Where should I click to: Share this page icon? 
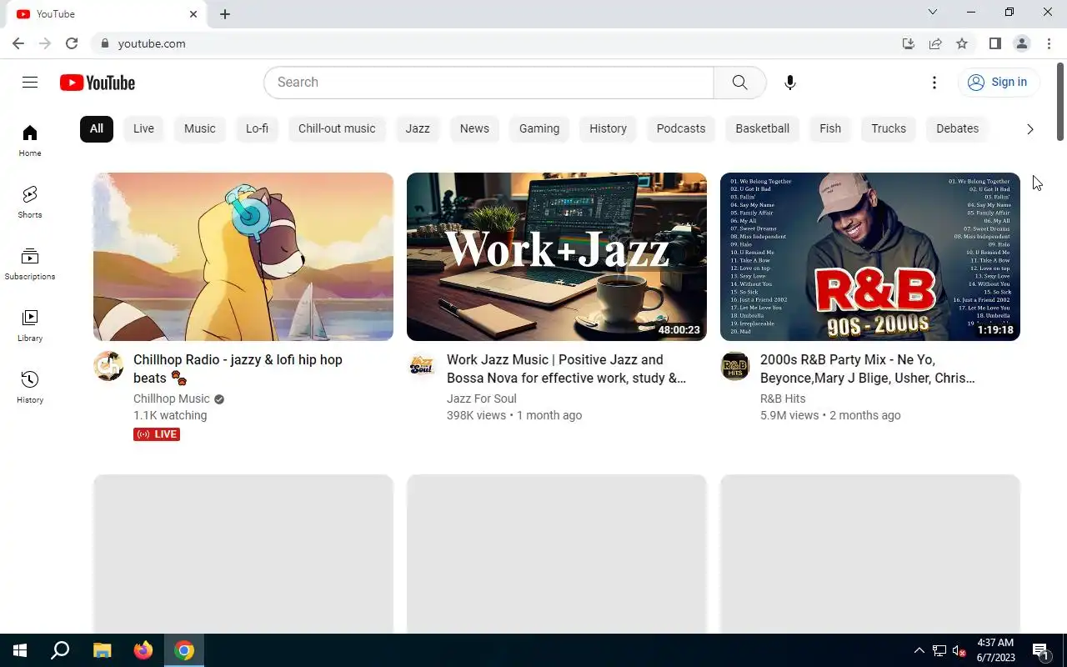click(935, 43)
